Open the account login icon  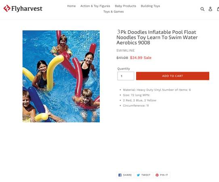tap(211, 9)
